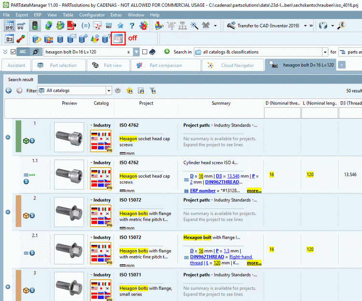Screen dimensions: 362x301
Task: Open the help question mark icon
Action: point(131,26)
